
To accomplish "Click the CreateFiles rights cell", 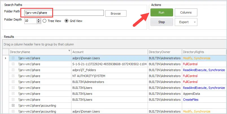I will pyautogui.click(x=204, y=100).
